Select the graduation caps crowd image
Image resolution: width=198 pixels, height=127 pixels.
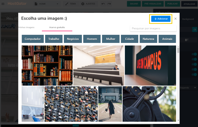click(x=71, y=104)
